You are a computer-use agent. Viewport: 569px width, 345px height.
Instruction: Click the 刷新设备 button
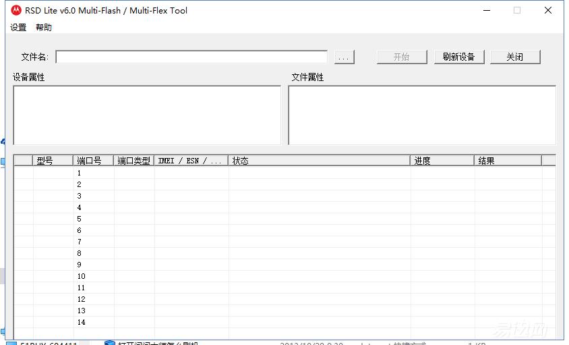point(459,57)
